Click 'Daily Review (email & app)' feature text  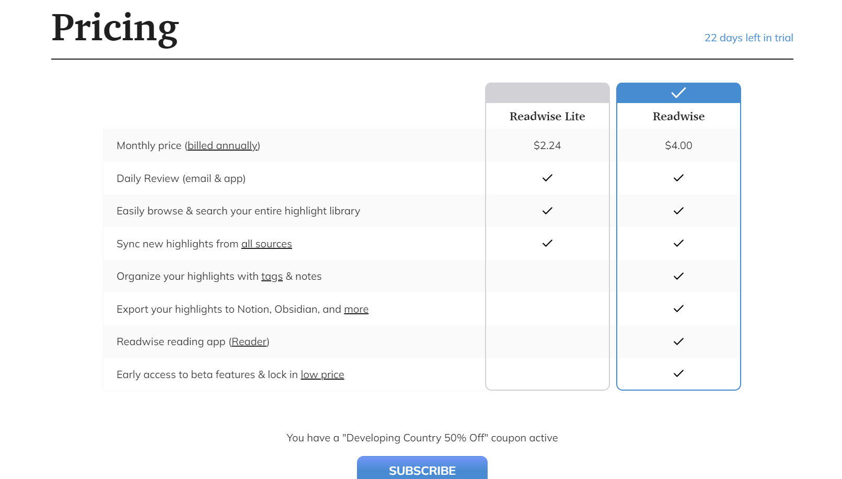point(181,178)
